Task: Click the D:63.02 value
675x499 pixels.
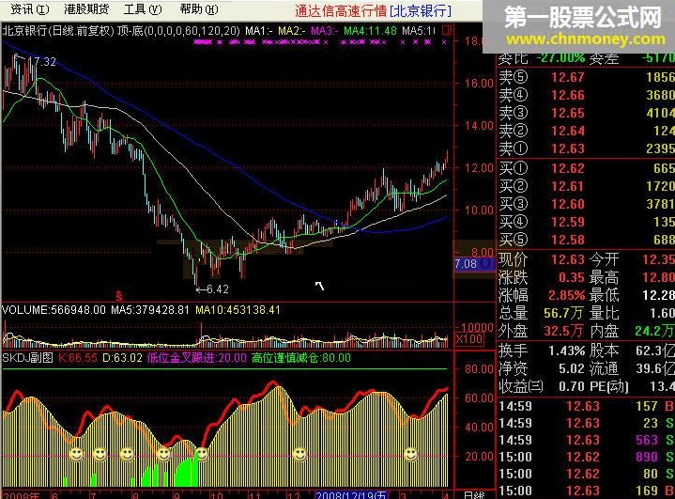Action: coord(122,358)
